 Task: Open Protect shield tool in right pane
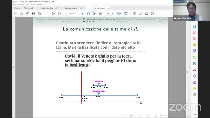tap(194, 76)
